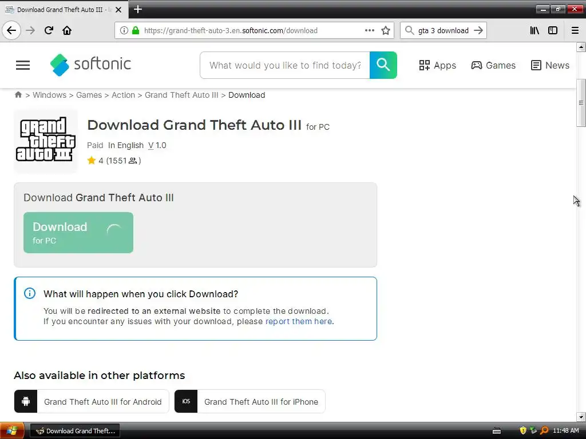
Task: Select Grand Theft Auto III breadcrumb link
Action: coord(181,95)
